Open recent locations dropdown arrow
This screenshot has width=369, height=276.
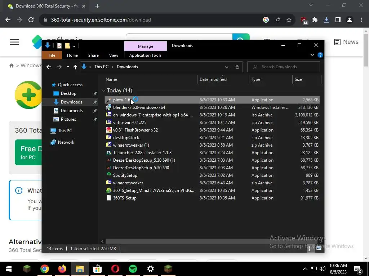68,67
